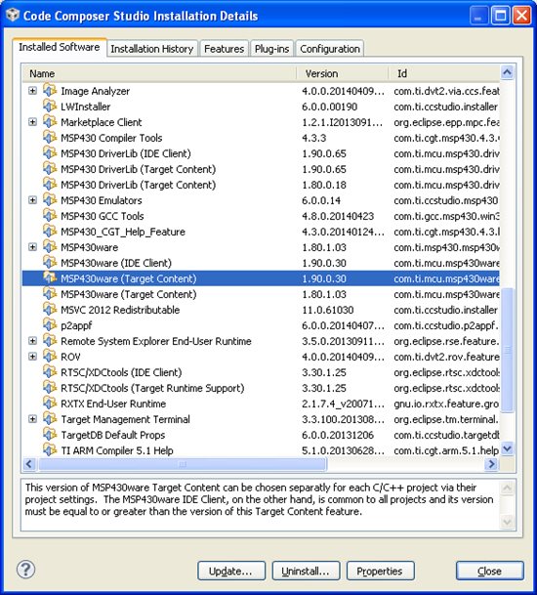Click the Update... button
This screenshot has height=595, width=537.
point(231,571)
